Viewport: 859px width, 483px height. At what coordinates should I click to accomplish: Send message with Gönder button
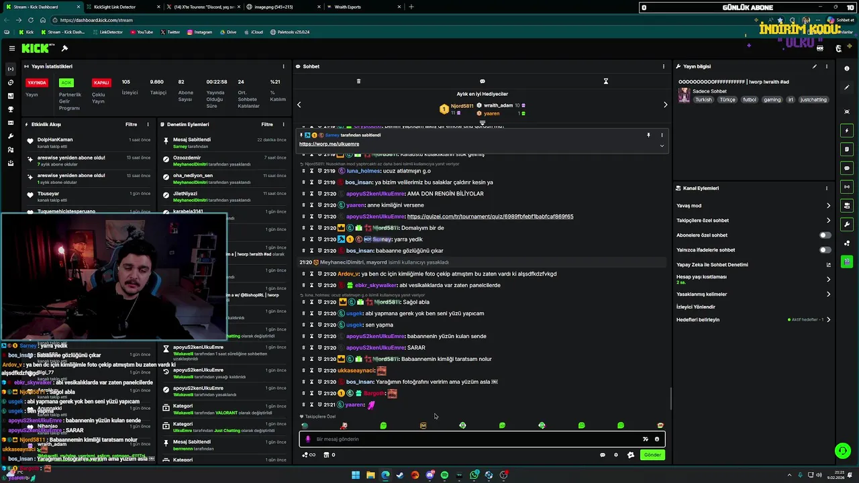[652, 455]
